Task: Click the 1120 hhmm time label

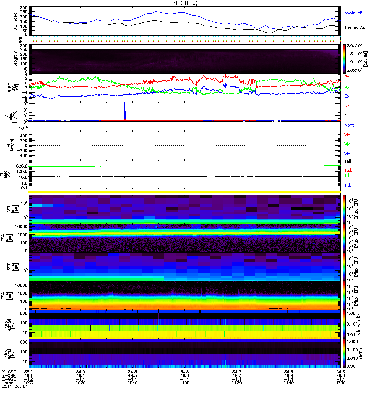Action: [x=237, y=383]
